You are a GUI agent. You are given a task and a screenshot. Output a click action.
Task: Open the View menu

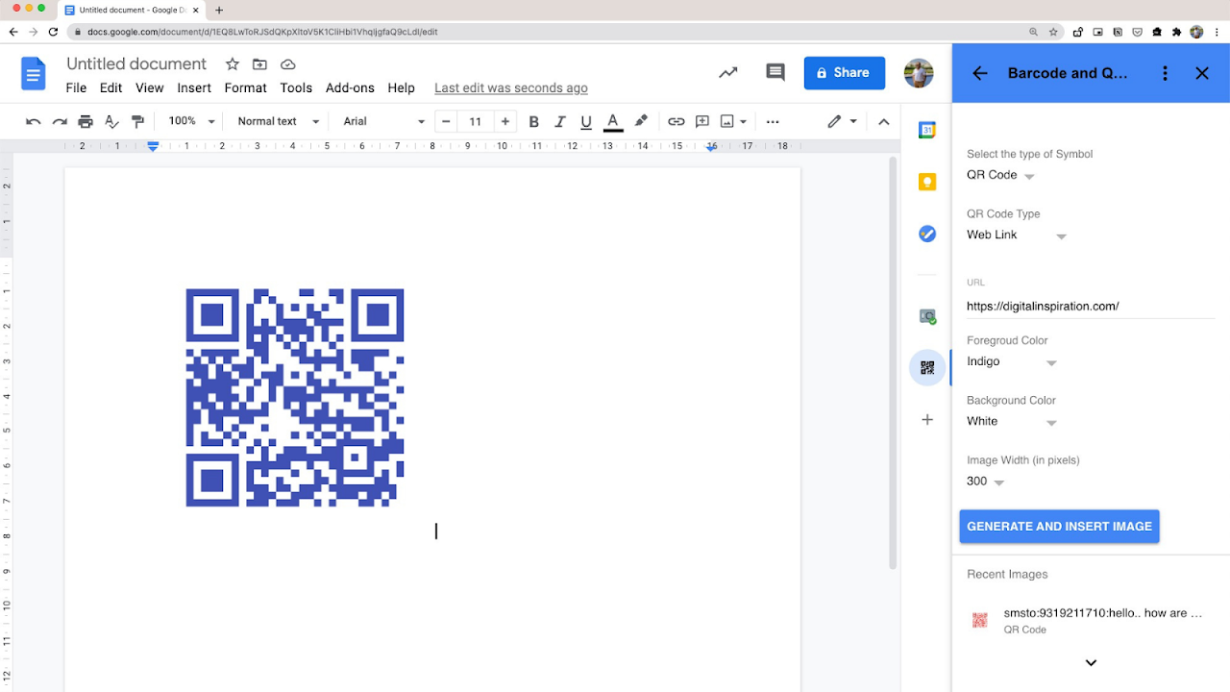click(x=150, y=87)
